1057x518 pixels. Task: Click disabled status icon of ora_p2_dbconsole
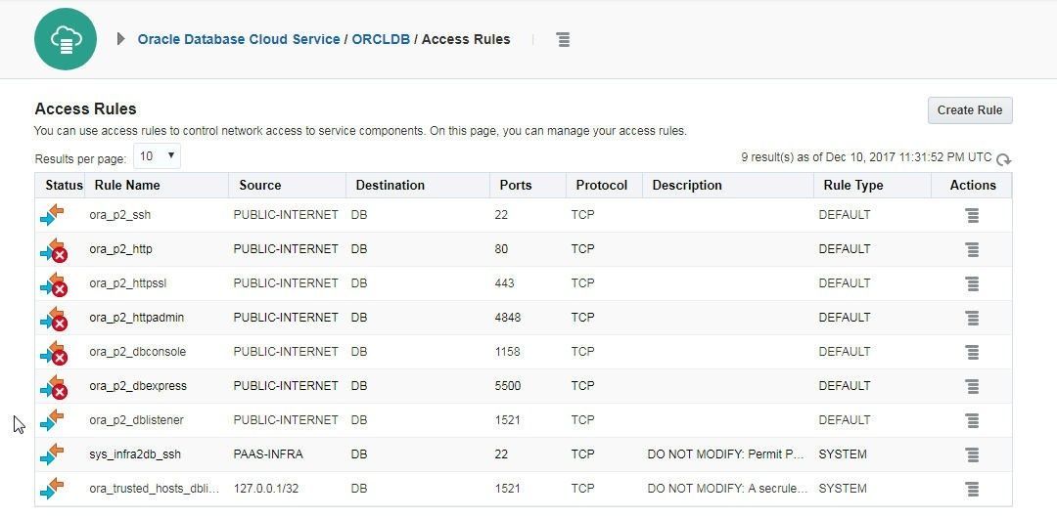pos(54,354)
